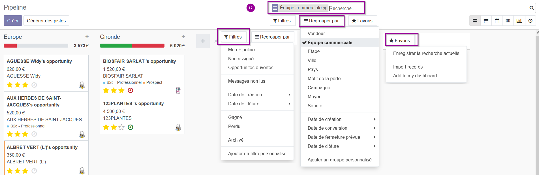539x175 pixels.
Task: Open the graph chart view icon
Action: click(x=519, y=21)
